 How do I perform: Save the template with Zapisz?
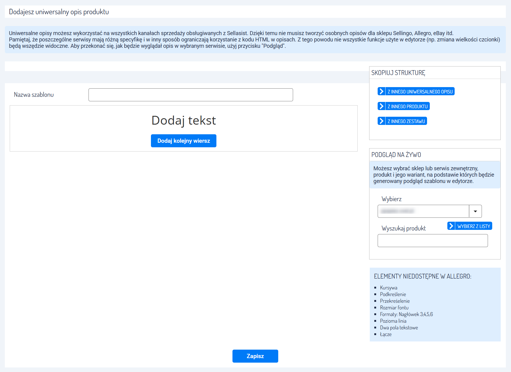click(x=255, y=356)
